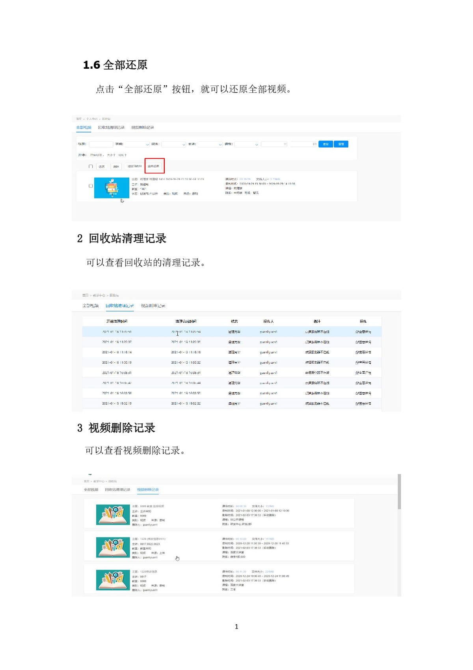Image resolution: width=473 pixels, height=670 pixels.
Task: Open the 主讲 dropdown filter
Action: point(210,145)
